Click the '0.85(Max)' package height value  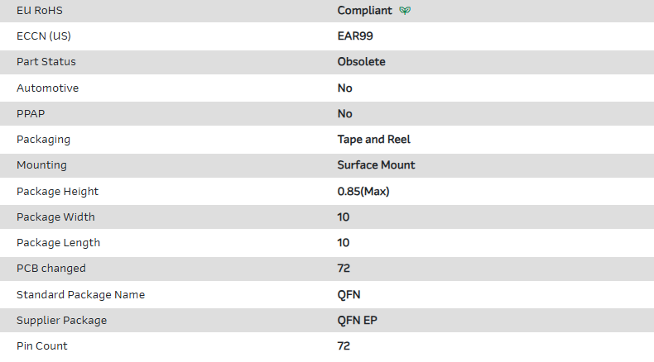click(363, 192)
